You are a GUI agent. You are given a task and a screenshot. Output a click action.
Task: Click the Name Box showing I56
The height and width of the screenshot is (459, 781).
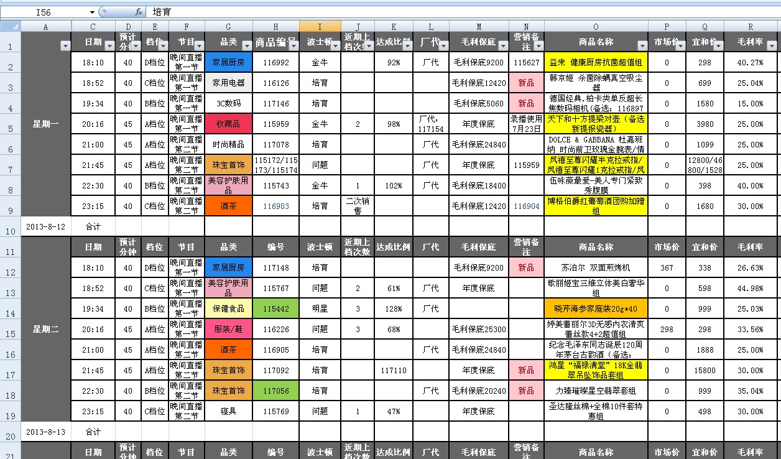44,12
